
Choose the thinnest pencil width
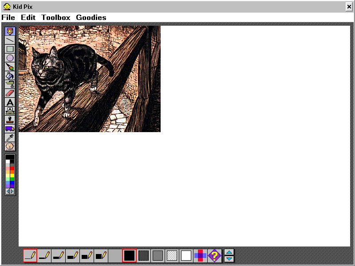[x=30, y=256]
